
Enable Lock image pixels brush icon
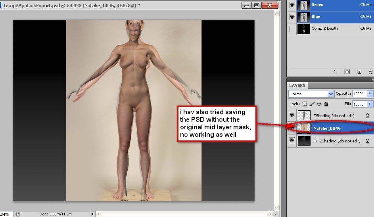[312, 104]
